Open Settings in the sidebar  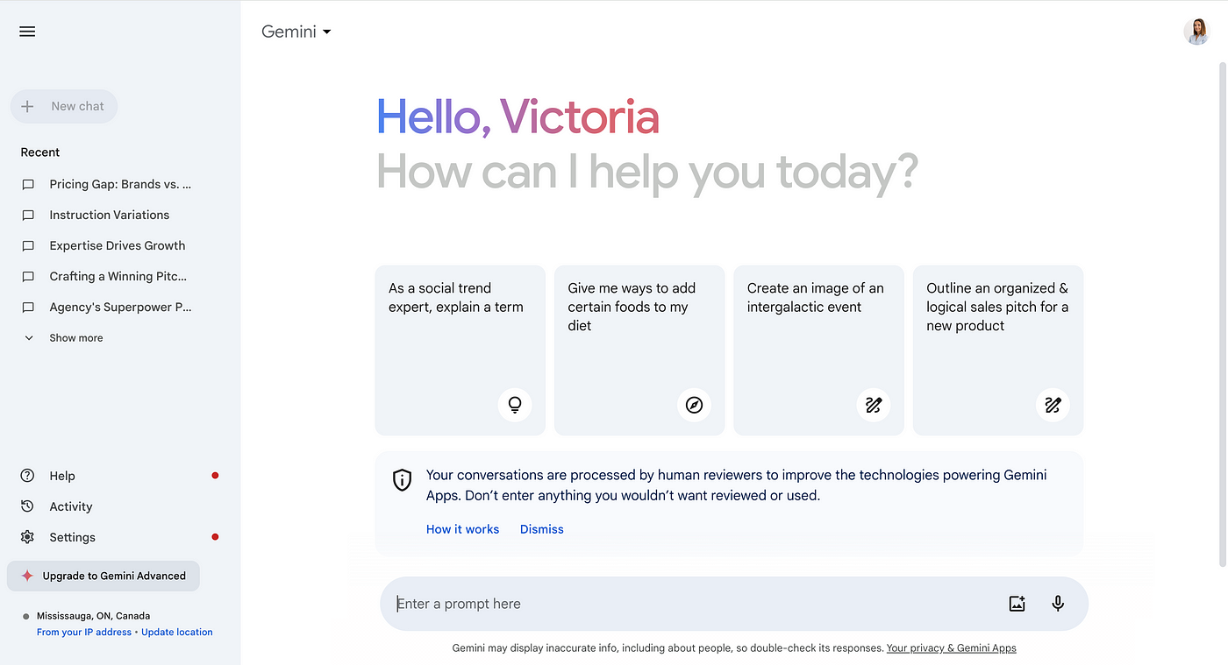(72, 537)
